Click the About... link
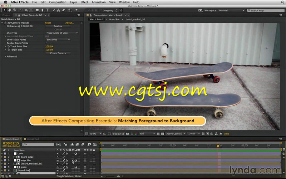This screenshot has width=286, height=179. point(69,23)
